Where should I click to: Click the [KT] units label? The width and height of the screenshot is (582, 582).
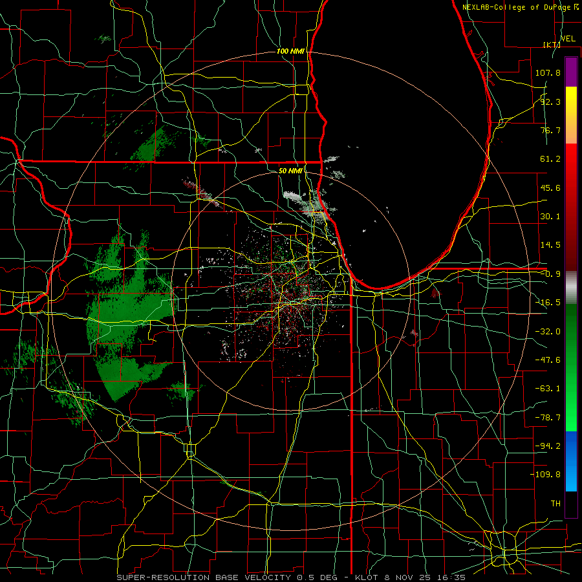(x=552, y=45)
